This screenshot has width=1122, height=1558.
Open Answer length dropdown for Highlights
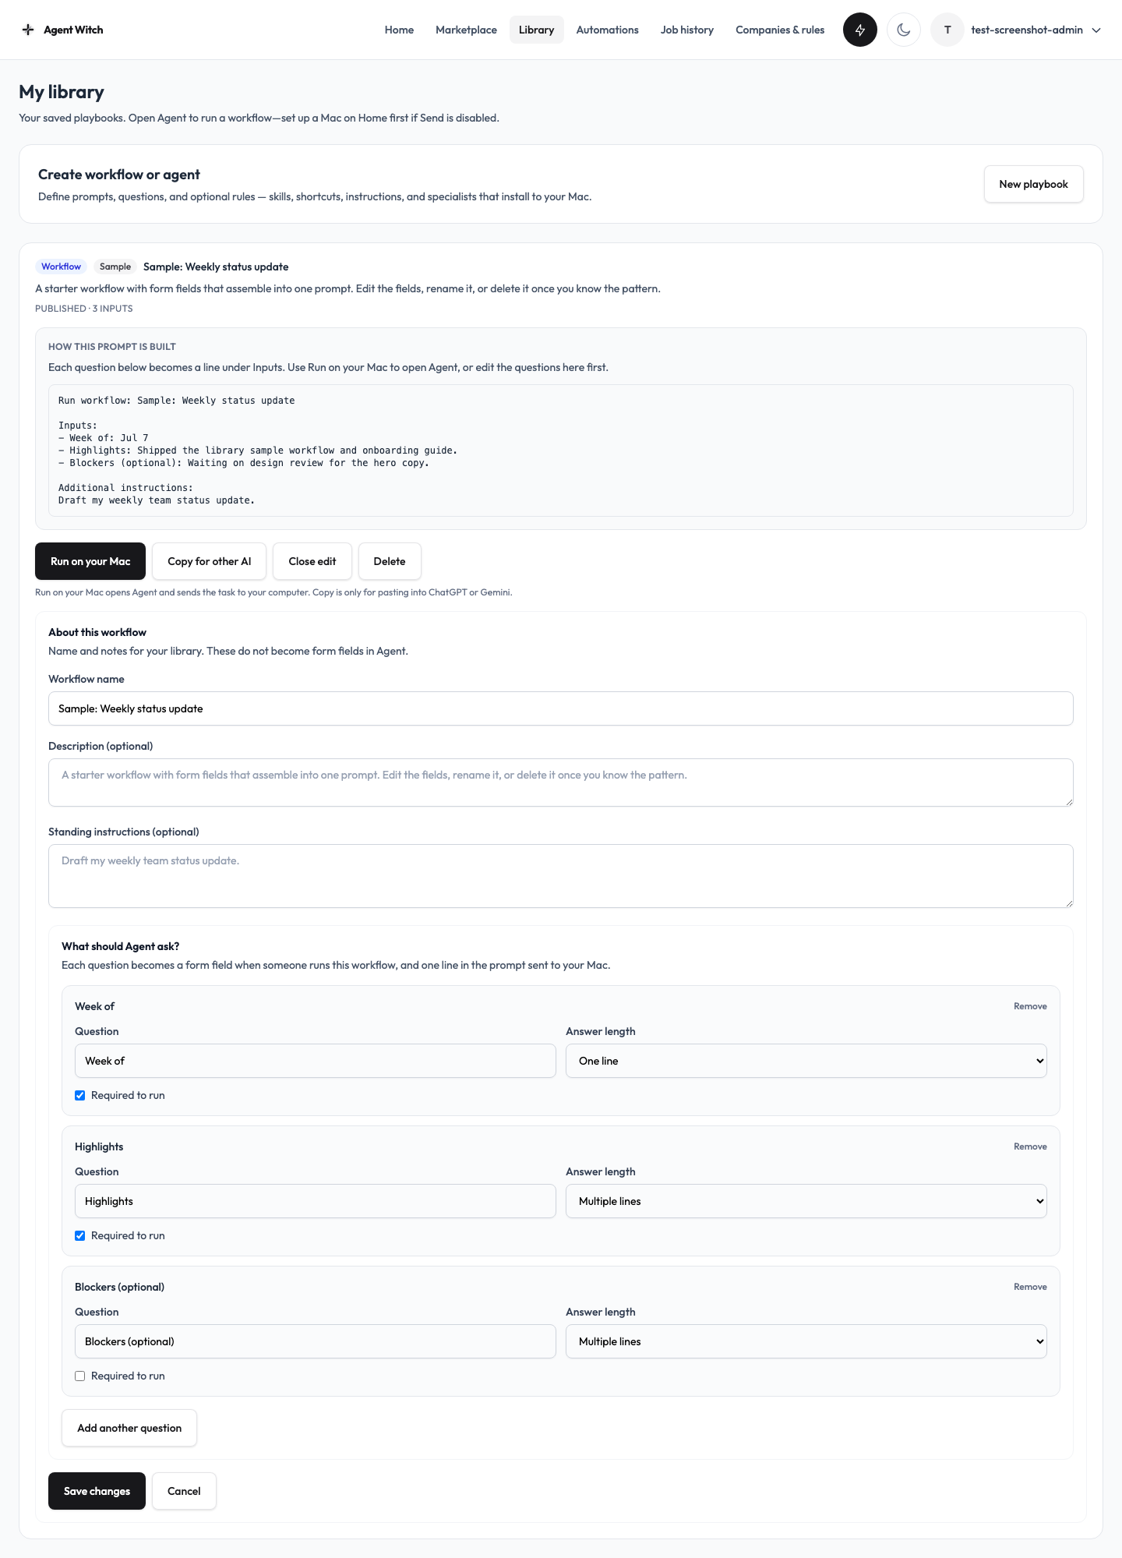click(x=806, y=1201)
